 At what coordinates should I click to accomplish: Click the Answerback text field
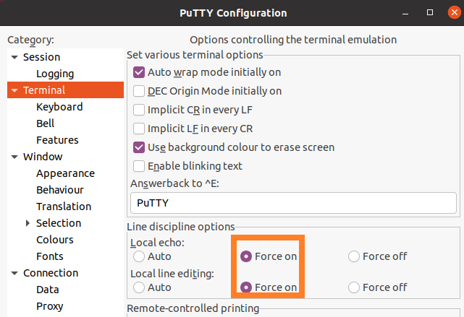click(x=293, y=203)
